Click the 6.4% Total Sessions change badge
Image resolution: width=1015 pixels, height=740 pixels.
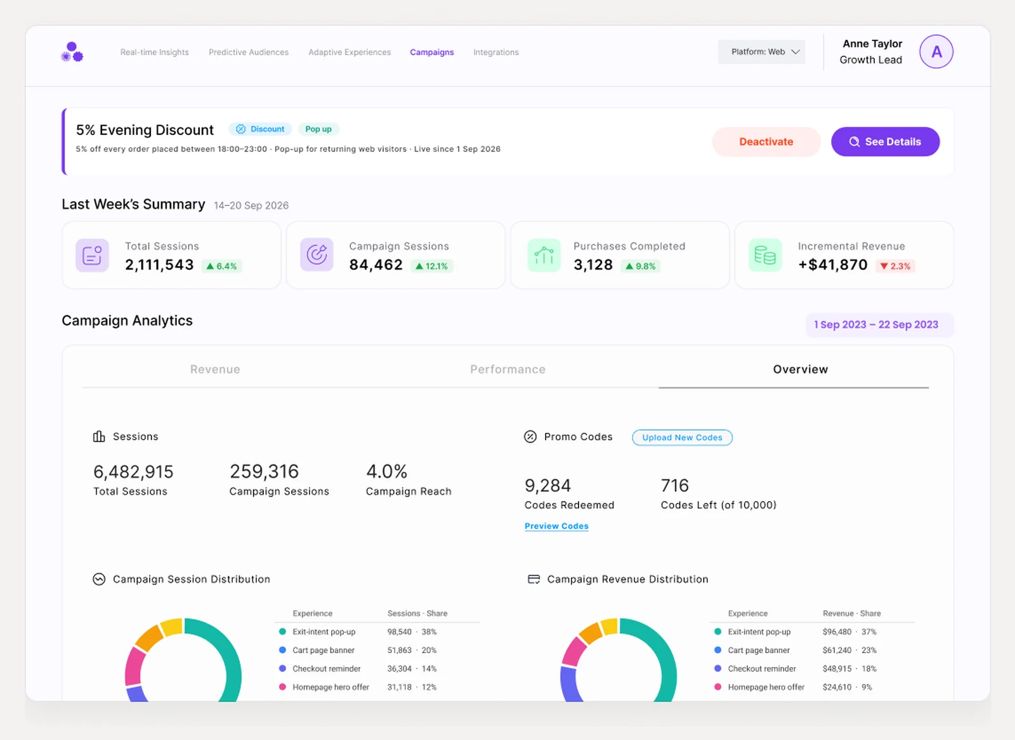[x=222, y=266]
